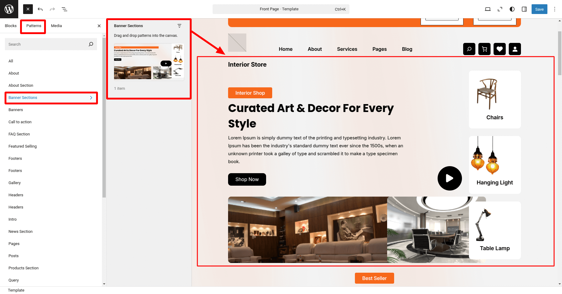562x294 pixels.
Task: Click the blue Save button
Action: [x=539, y=9]
